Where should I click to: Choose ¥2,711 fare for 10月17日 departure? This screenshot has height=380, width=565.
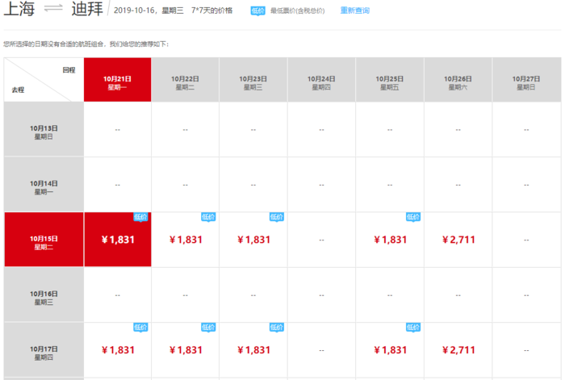458,350
